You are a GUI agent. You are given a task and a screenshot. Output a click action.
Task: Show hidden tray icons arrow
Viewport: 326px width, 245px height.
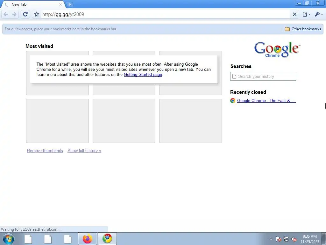(271, 239)
